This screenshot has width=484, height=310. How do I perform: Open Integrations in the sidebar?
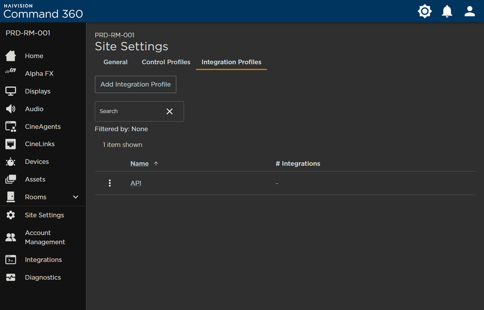click(x=43, y=260)
